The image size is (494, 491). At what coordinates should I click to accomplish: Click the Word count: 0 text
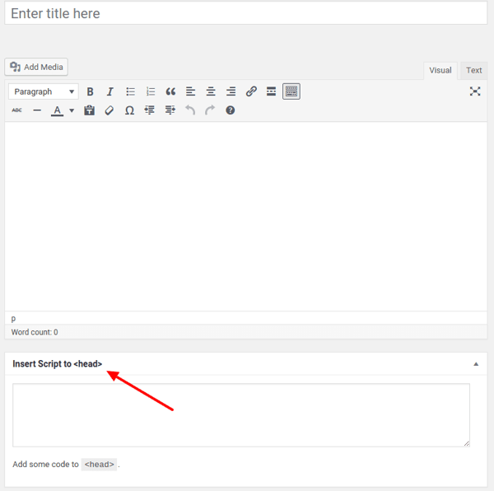coord(35,332)
